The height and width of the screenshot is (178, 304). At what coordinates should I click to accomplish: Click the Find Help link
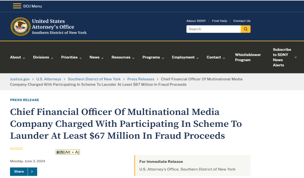click(x=219, y=21)
